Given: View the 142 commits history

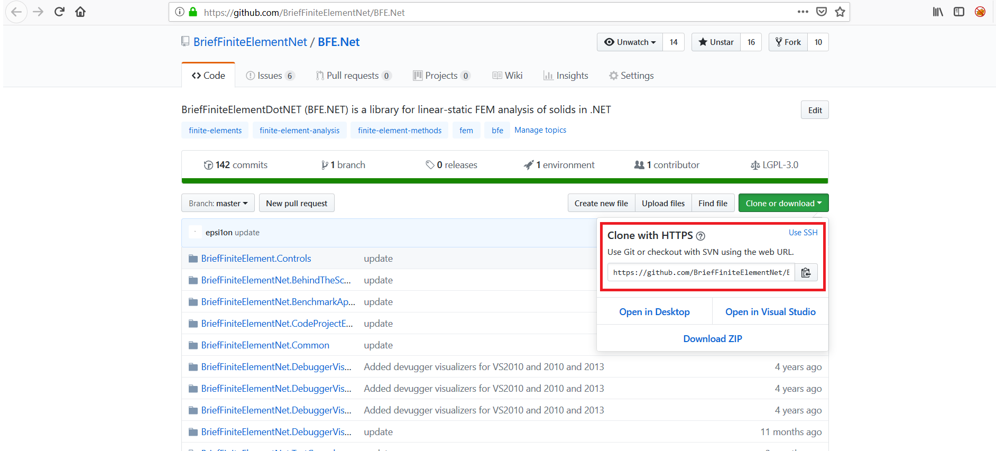Looking at the screenshot, I should point(236,165).
